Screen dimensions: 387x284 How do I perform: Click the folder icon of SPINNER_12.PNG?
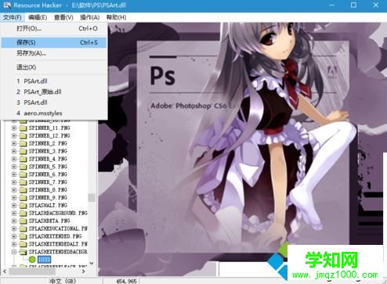pyautogui.click(x=24, y=136)
